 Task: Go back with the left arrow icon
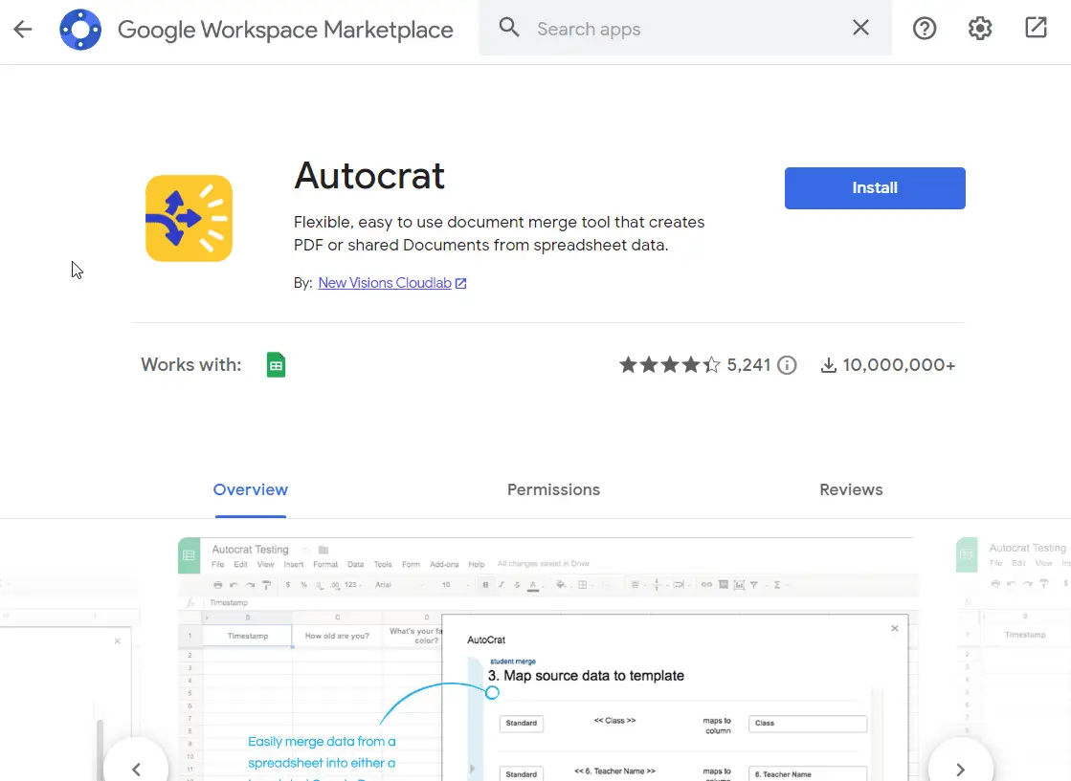tap(23, 29)
